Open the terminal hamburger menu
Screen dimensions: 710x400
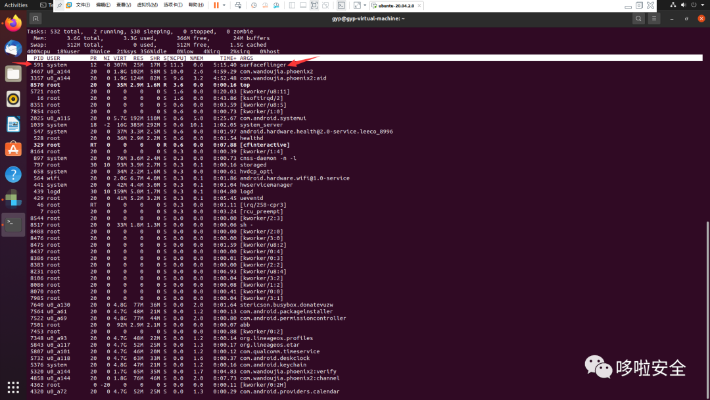click(x=654, y=18)
